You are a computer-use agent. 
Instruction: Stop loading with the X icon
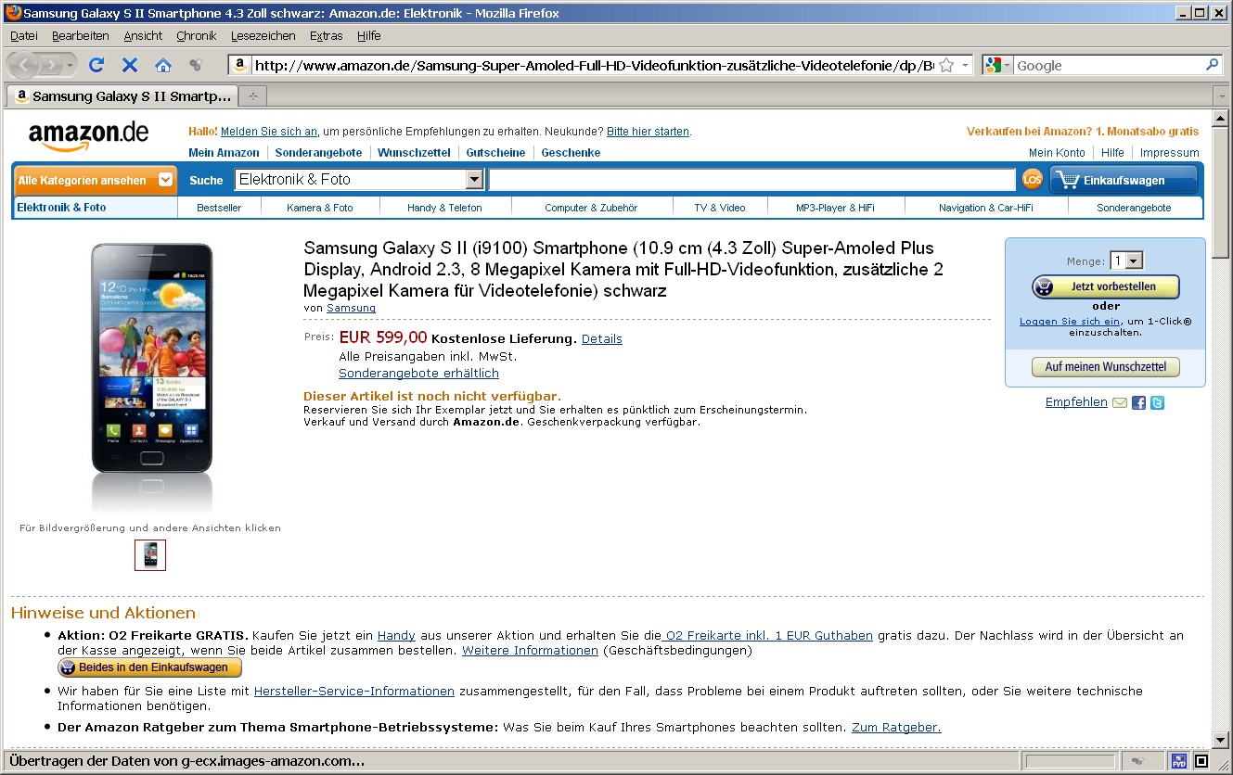(x=130, y=65)
